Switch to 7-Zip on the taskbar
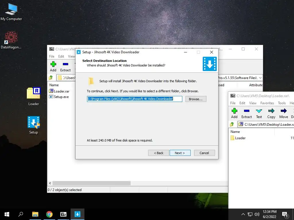The width and height of the screenshot is (294, 220). pos(63,214)
